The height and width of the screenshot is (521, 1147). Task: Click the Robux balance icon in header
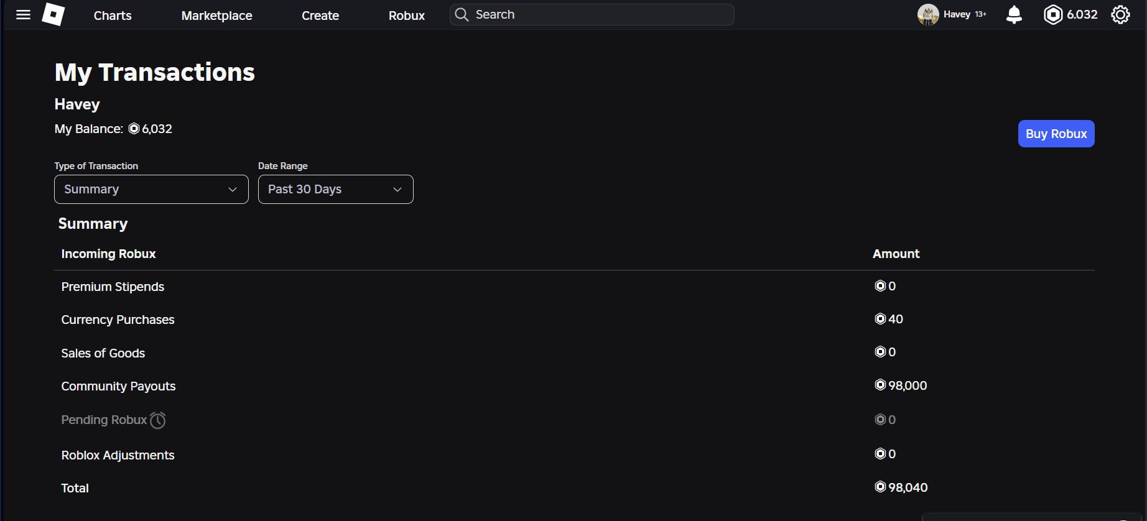coord(1053,14)
